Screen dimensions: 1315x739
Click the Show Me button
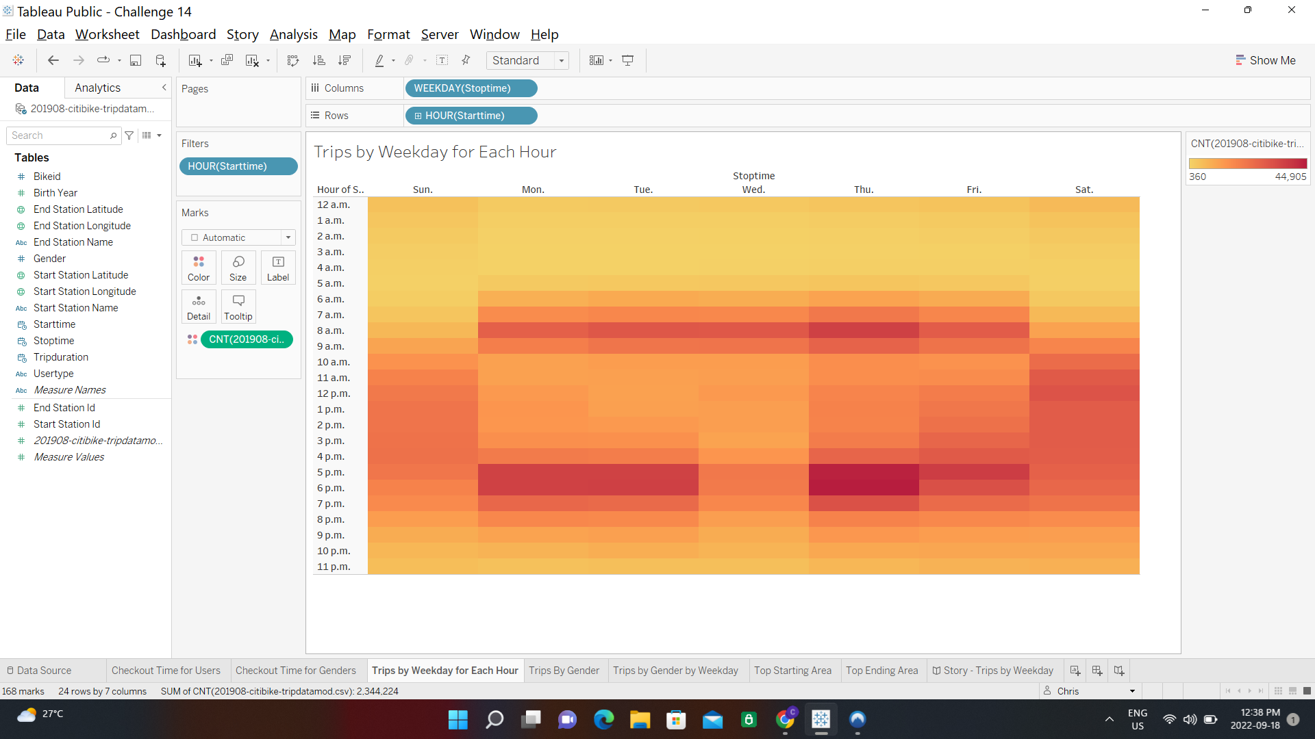1265,60
